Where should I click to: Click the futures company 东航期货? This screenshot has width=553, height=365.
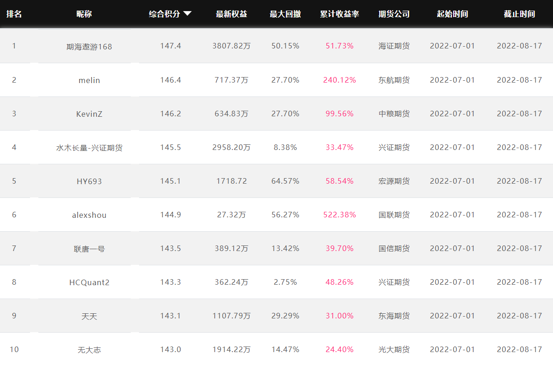(x=394, y=80)
